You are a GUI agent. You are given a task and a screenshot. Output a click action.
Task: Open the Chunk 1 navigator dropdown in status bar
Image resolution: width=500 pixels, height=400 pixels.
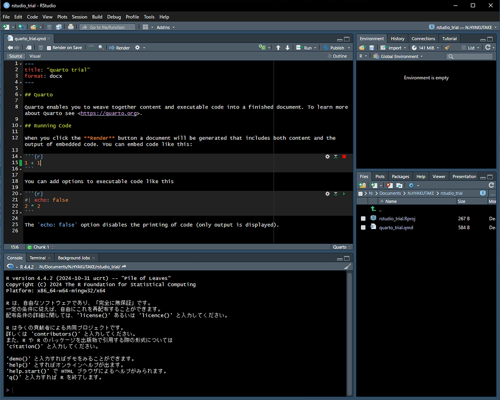pyautogui.click(x=41, y=247)
